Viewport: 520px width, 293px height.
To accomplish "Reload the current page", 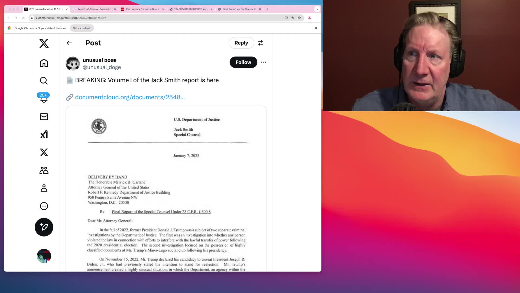I will (x=23, y=18).
